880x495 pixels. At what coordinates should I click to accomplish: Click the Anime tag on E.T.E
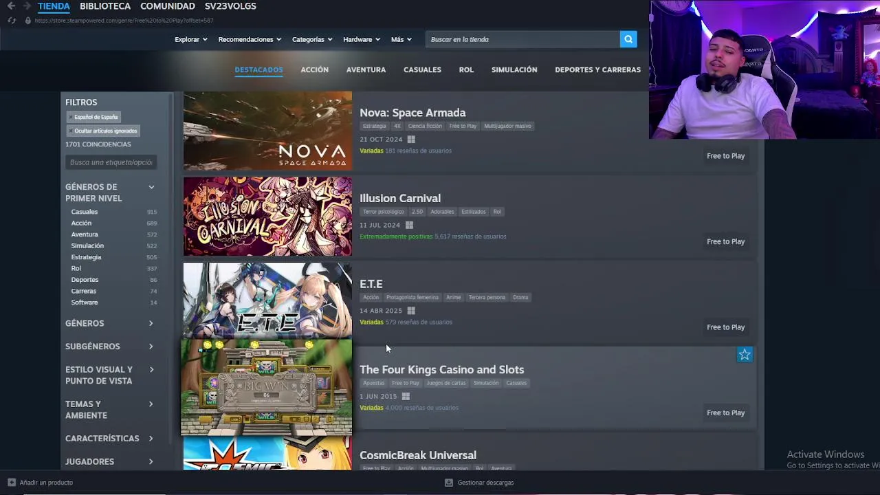coord(453,298)
